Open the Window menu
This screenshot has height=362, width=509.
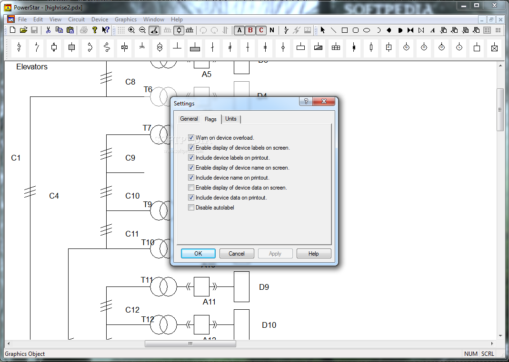[154, 19]
